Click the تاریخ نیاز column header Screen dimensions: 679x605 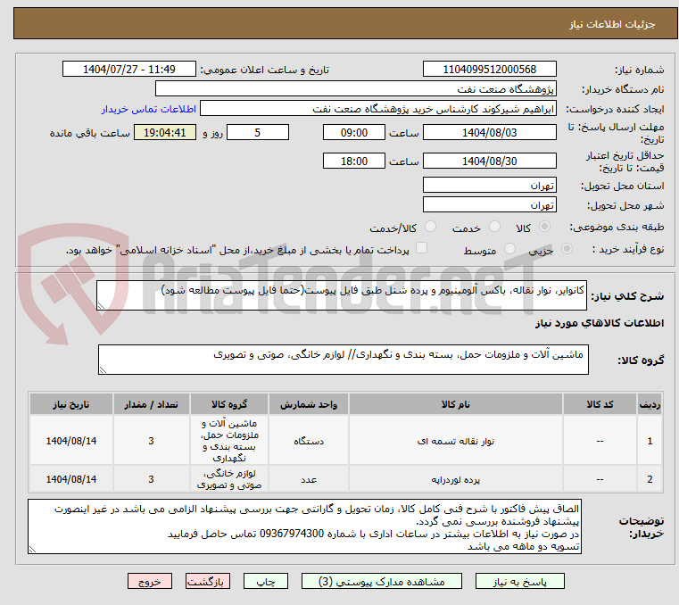[x=71, y=404]
